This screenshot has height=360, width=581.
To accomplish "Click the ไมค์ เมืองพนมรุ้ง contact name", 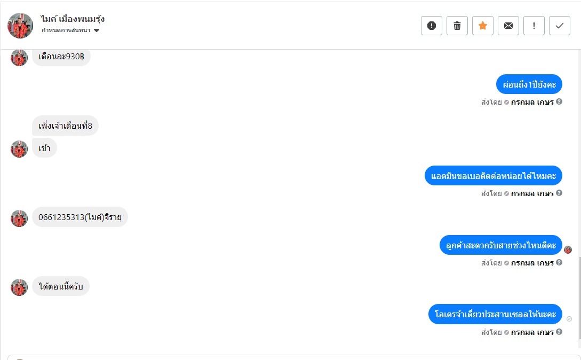I will click(x=73, y=19).
